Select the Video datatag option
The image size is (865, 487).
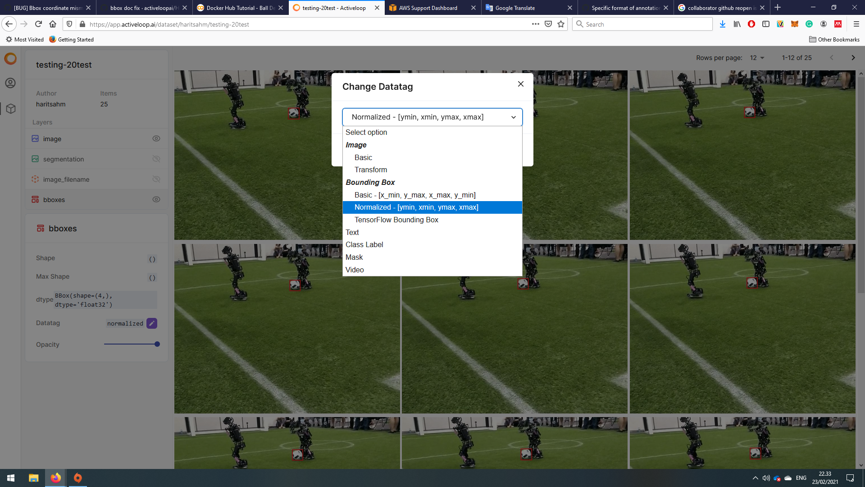(432, 270)
